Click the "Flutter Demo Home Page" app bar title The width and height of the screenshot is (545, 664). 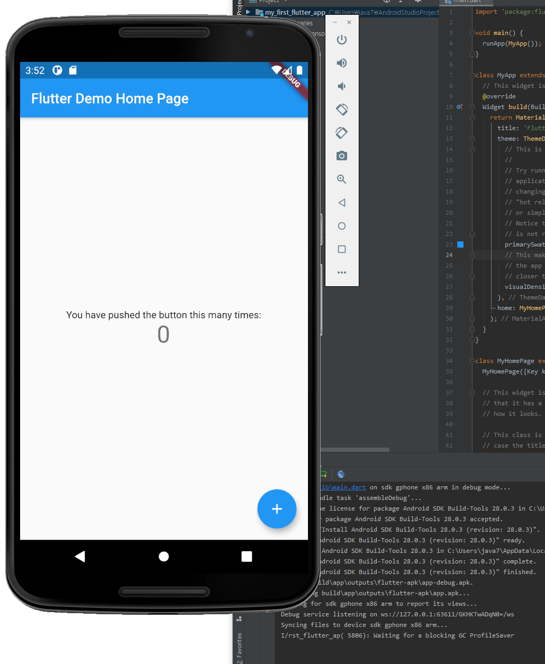coord(110,98)
